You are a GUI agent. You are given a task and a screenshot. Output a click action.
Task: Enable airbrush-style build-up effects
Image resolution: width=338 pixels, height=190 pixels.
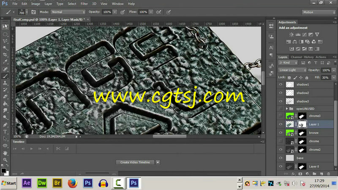(x=159, y=12)
